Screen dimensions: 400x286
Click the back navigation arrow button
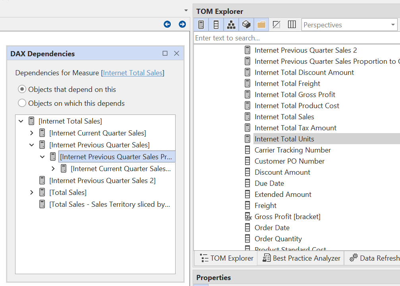click(x=167, y=24)
